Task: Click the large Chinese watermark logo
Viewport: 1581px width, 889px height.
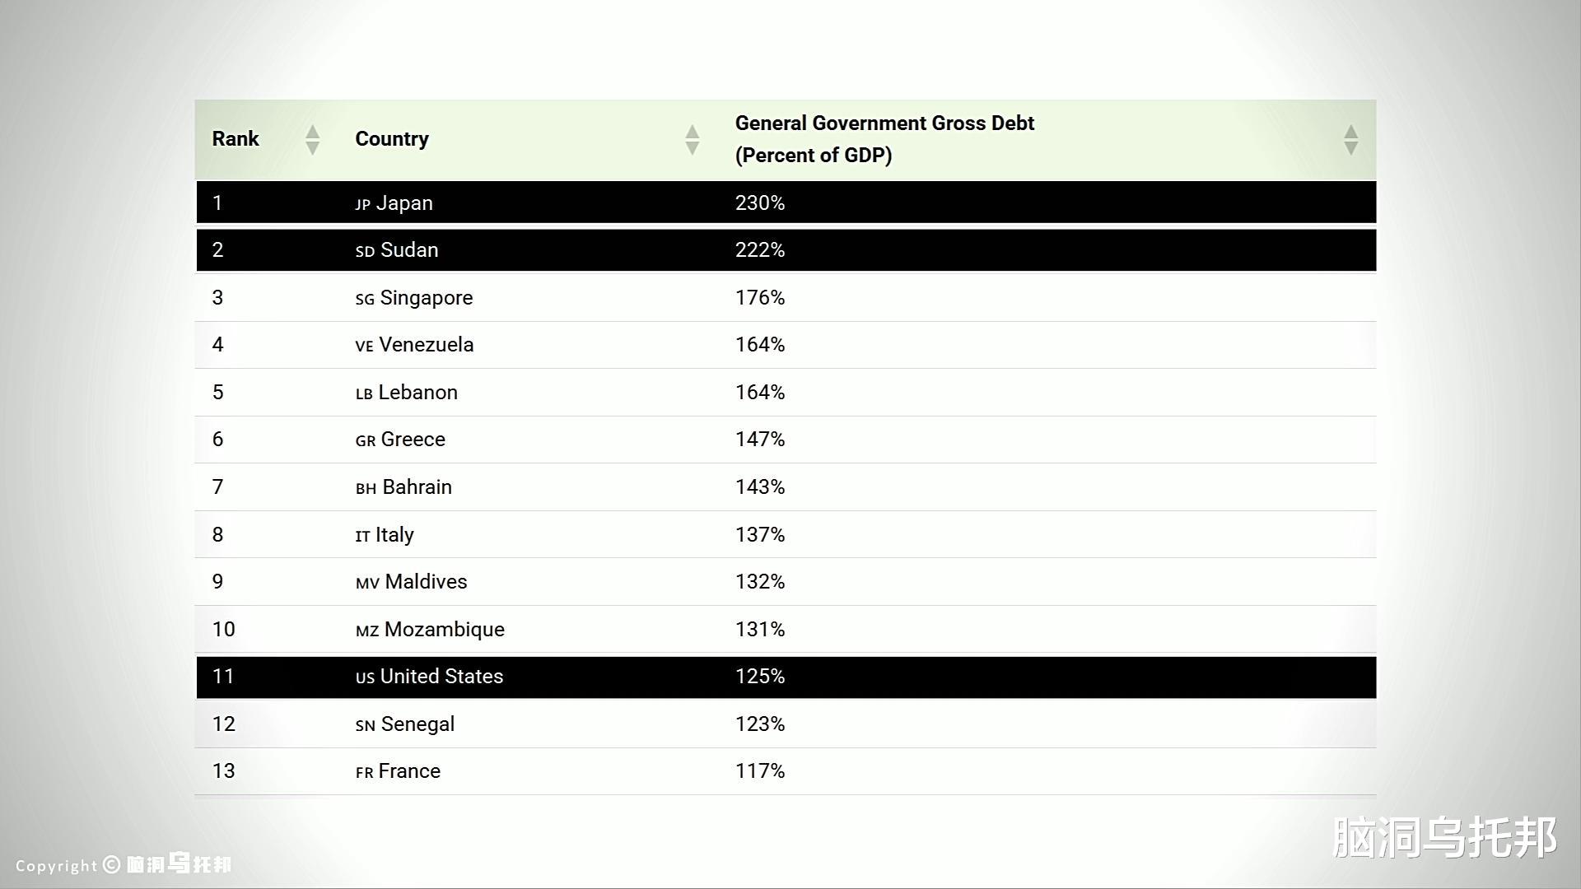Action: [x=1444, y=838]
